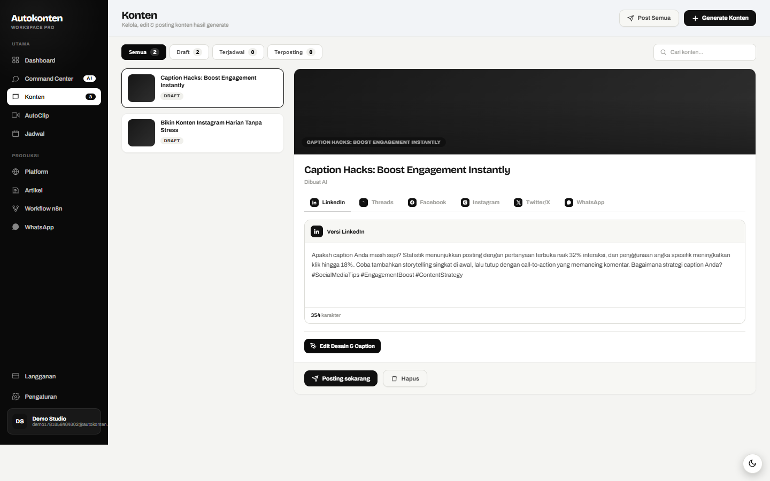Click the Caption Hacks detail heading
The height and width of the screenshot is (481, 770).
coord(407,170)
